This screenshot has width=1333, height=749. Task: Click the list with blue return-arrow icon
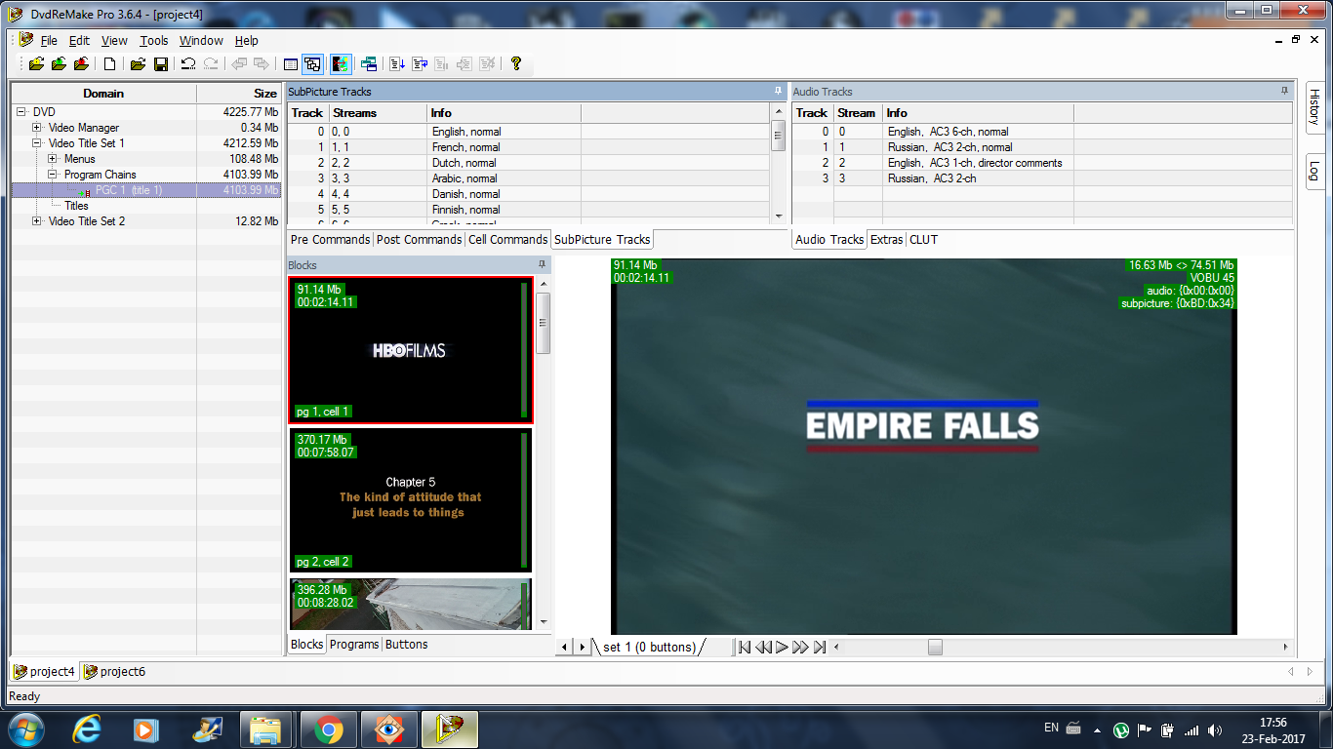[x=420, y=64]
